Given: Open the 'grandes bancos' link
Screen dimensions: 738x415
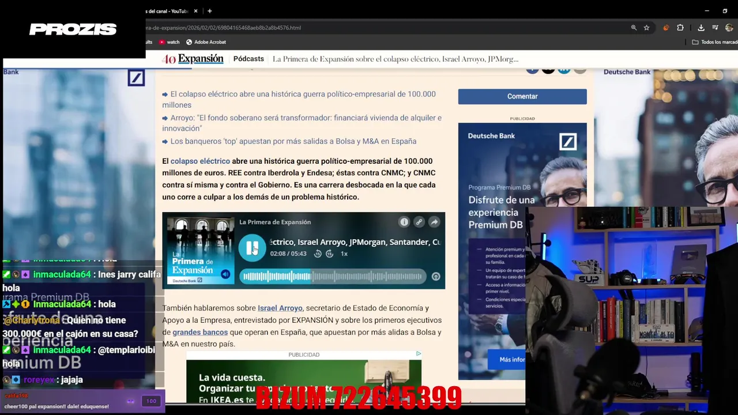Looking at the screenshot, I should pos(200,333).
